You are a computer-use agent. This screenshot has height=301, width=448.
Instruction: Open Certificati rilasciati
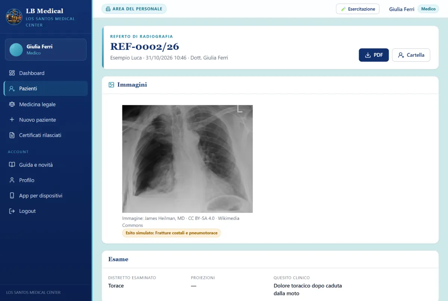click(46, 135)
